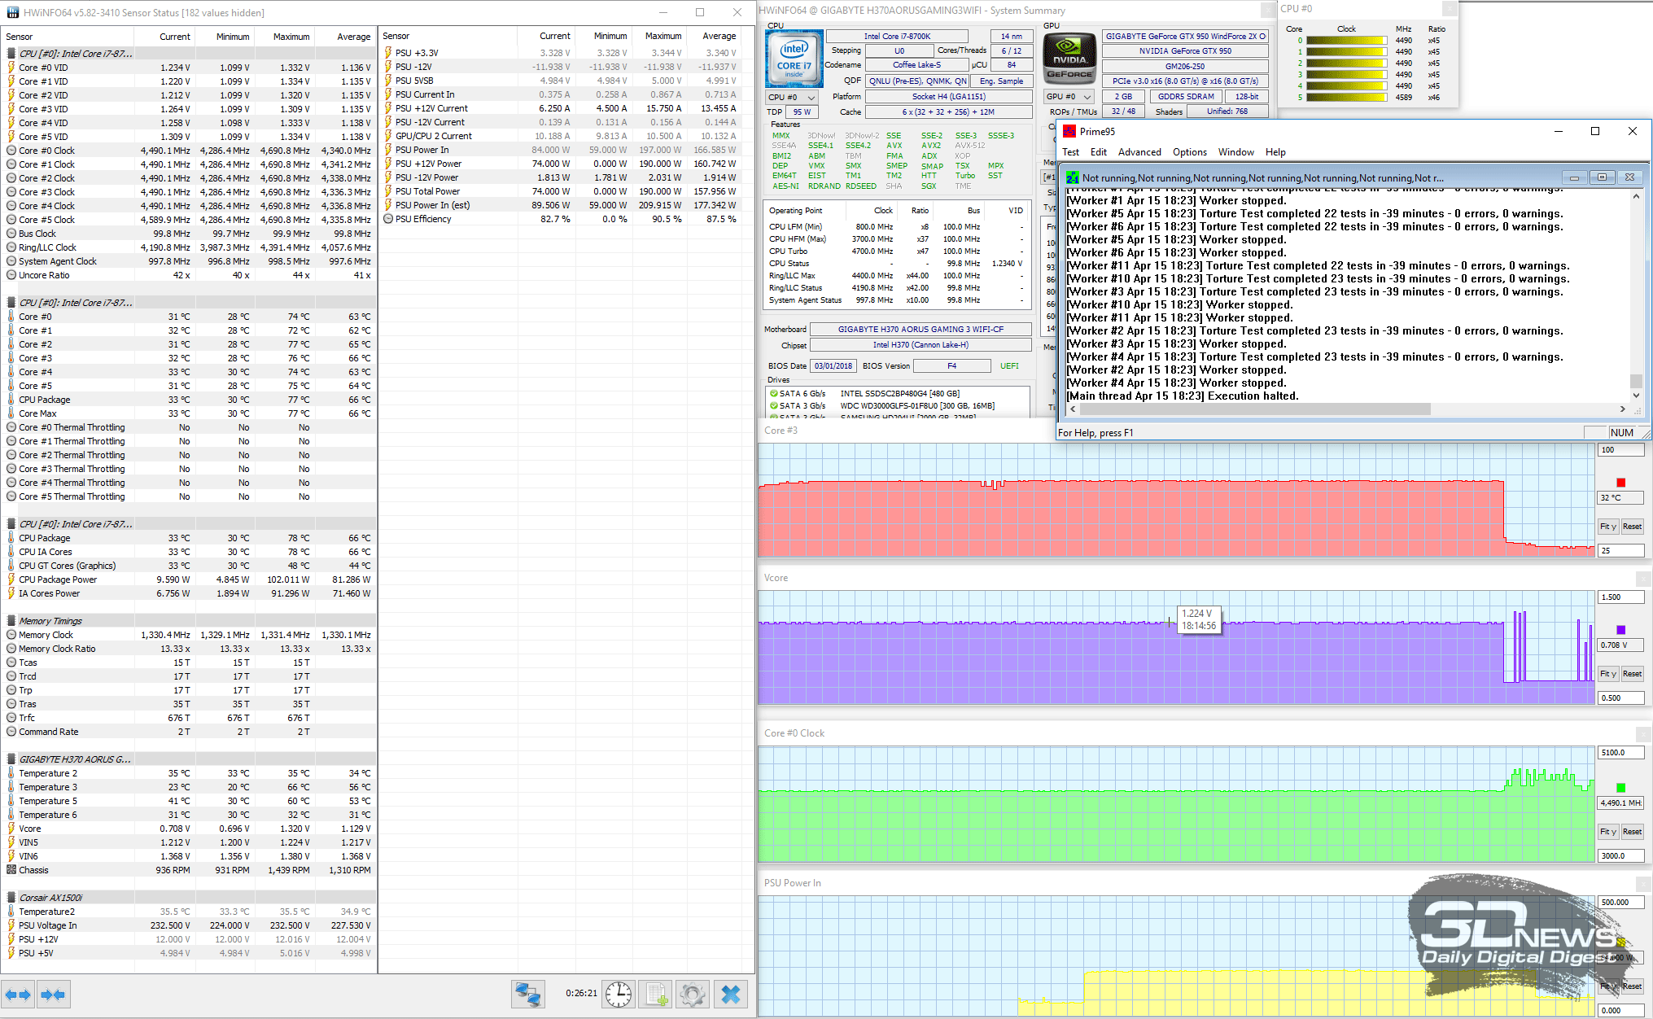Viewport: 1653px width, 1019px height.
Task: Click the collapse layout inward-arrows icon
Action: [x=53, y=995]
